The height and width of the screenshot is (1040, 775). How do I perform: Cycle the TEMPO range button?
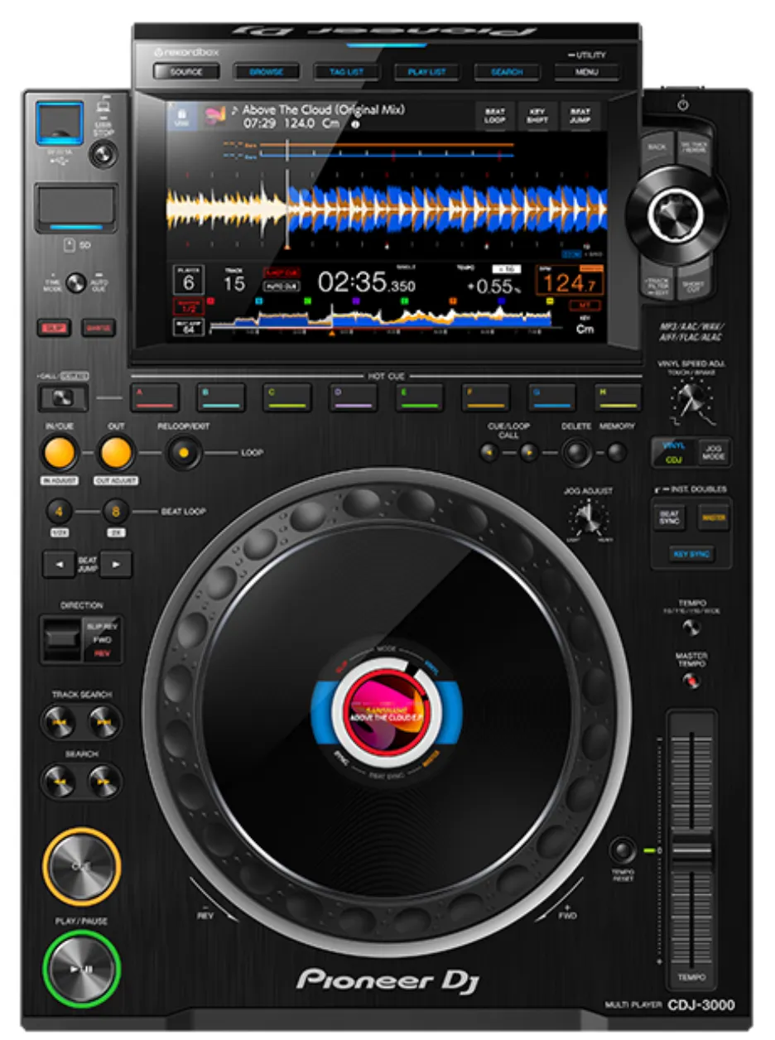(691, 627)
